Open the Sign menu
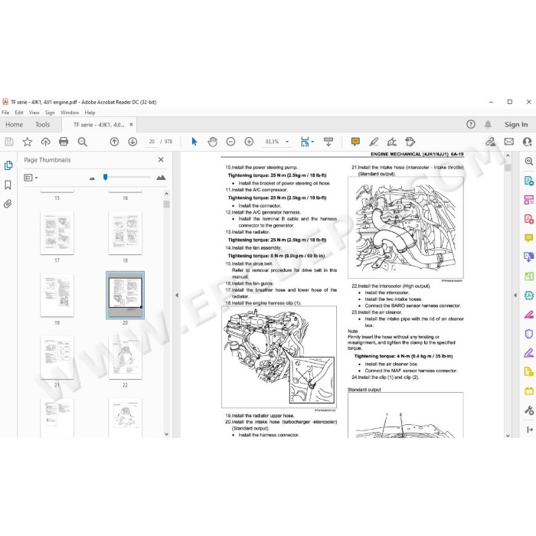The width and height of the screenshot is (536, 536). pyautogui.click(x=50, y=113)
